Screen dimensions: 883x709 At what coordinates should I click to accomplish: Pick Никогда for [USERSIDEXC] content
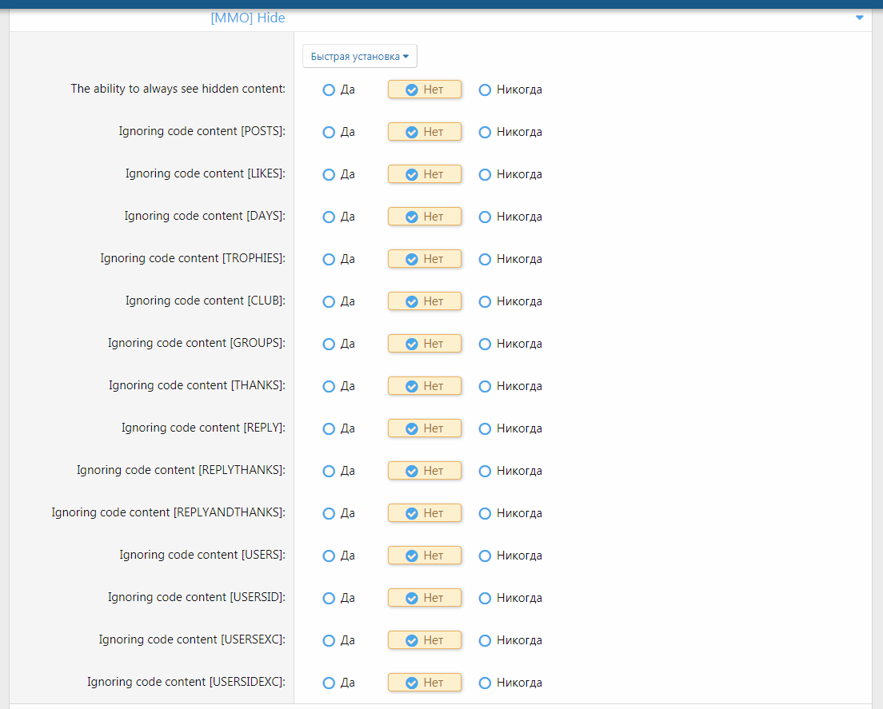(485, 683)
